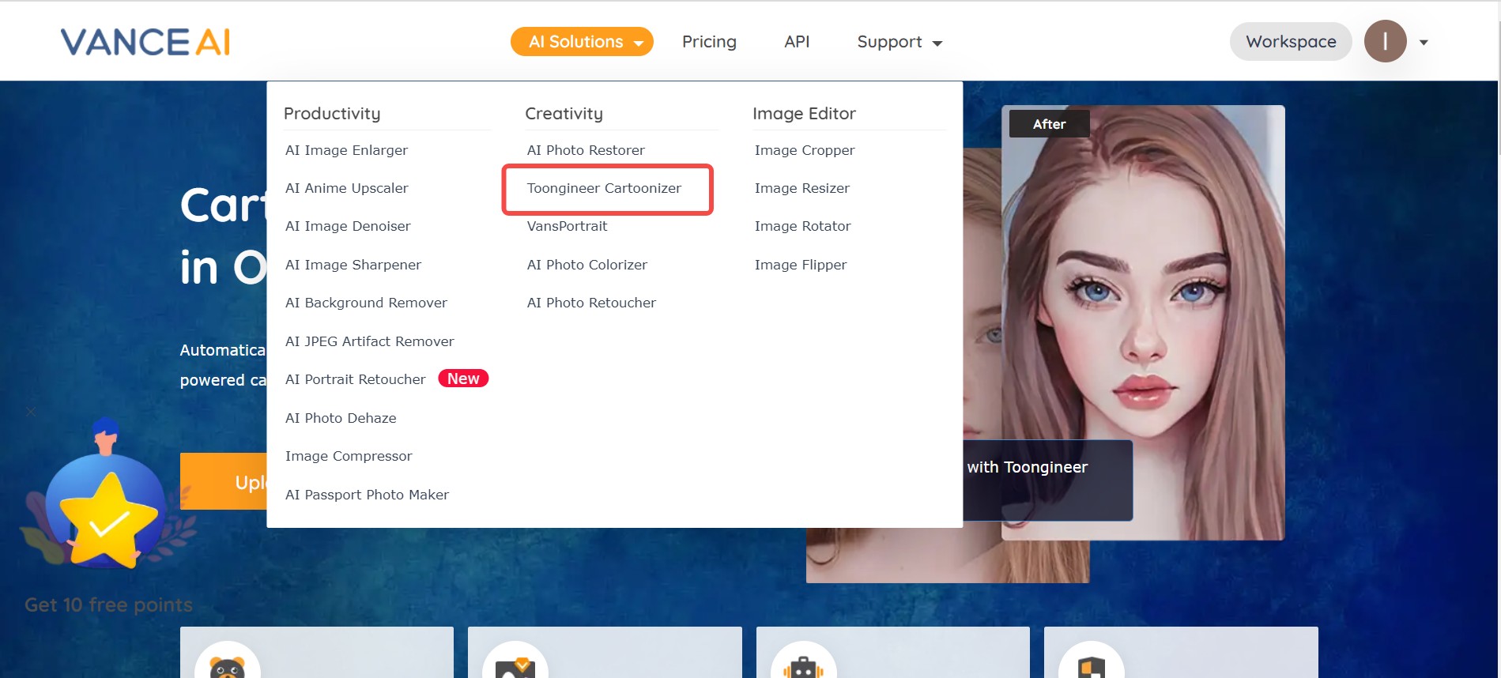1501x678 pixels.
Task: Open the AI Solutions dropdown
Action: click(582, 42)
